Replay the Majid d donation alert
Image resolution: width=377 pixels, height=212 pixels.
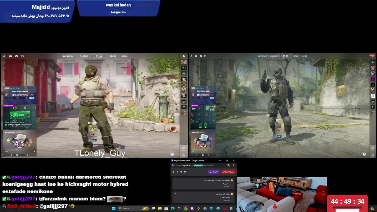pyautogui.click(x=176, y=180)
